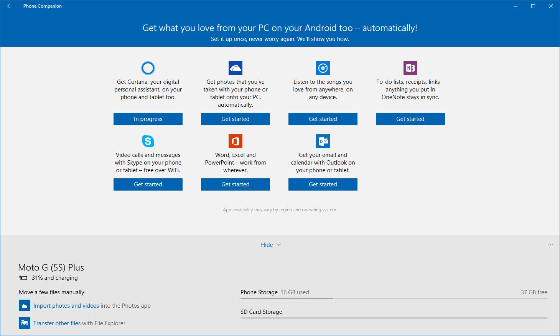The height and width of the screenshot is (336, 560).
Task: Click the Phone Storage usage bar
Action: (394, 298)
